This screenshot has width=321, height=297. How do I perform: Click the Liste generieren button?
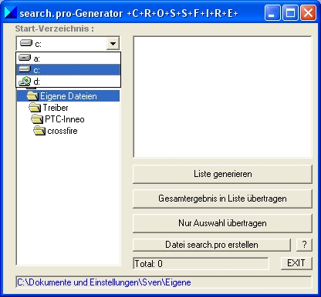click(222, 174)
